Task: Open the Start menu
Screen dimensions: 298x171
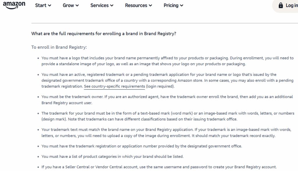Action: click(43, 5)
